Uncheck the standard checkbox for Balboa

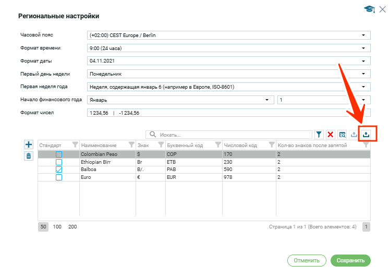click(59, 170)
